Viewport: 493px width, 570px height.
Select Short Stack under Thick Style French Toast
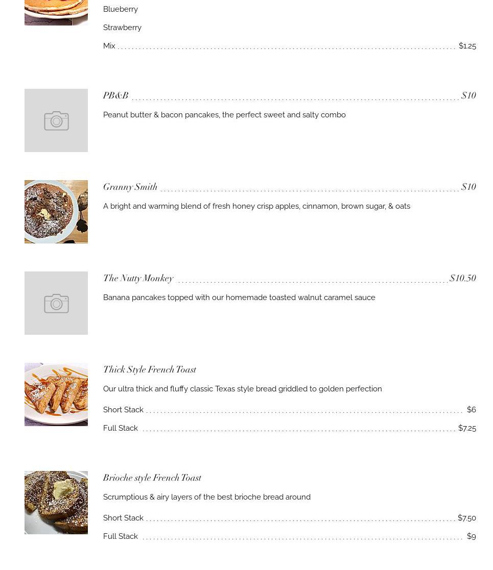[123, 410]
